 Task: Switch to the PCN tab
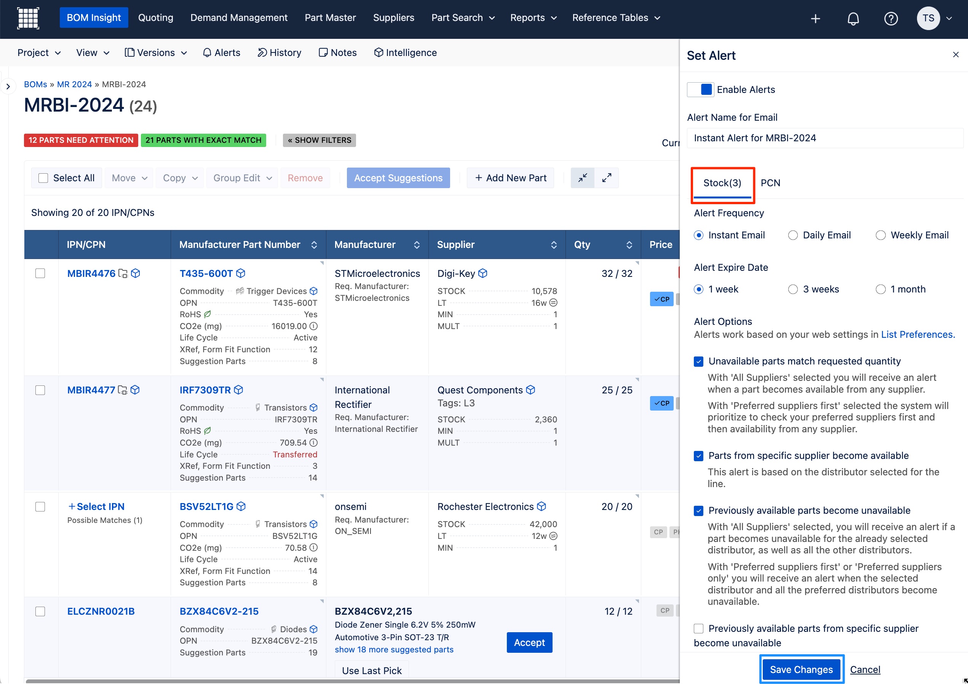(x=770, y=183)
